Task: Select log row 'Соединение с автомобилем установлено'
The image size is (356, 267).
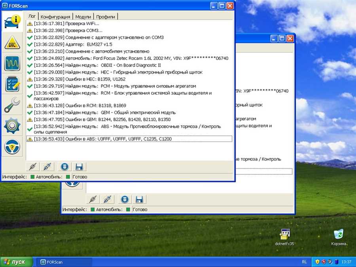Action: pos(129,51)
